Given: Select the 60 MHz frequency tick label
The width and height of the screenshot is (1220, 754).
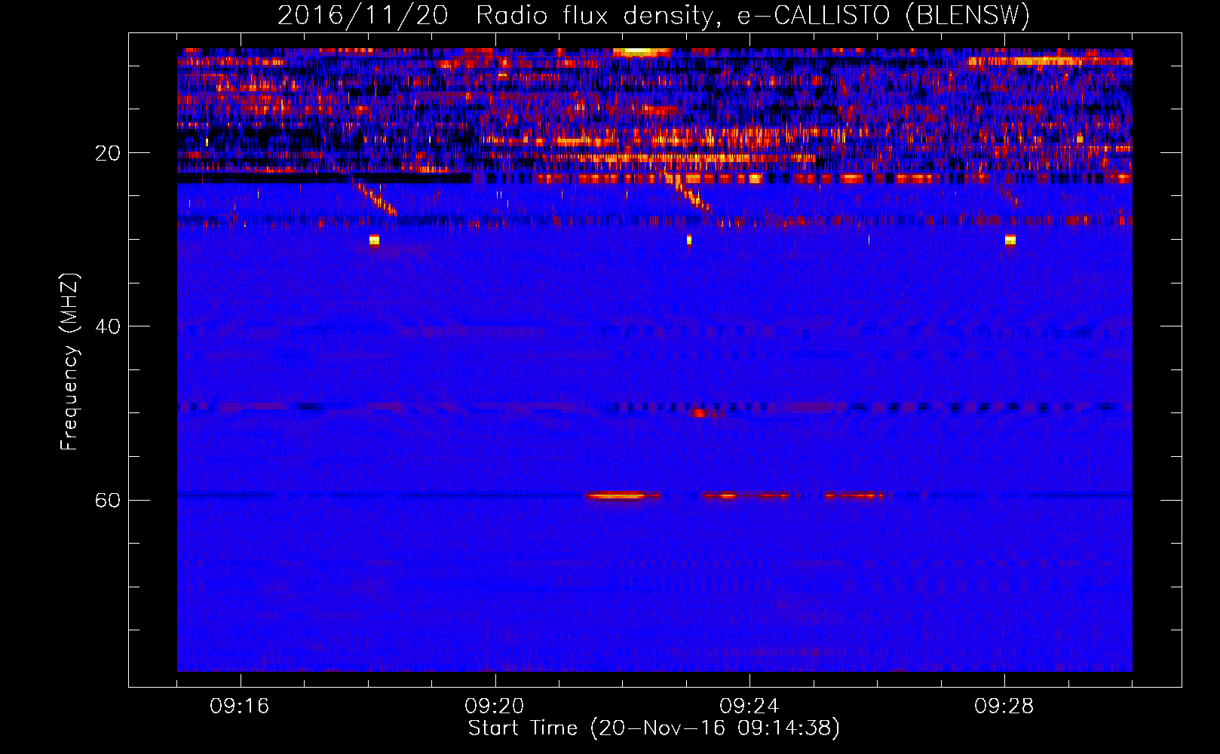Looking at the screenshot, I should (x=107, y=500).
